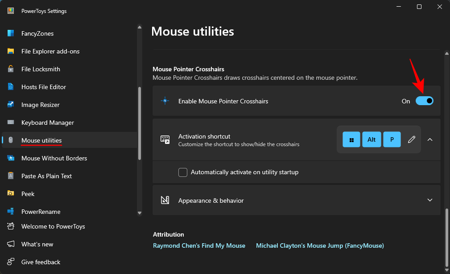Screen dimensions: 450x274
Task: Click the Mouse Pointer Crosshairs heading
Action: coord(188,69)
